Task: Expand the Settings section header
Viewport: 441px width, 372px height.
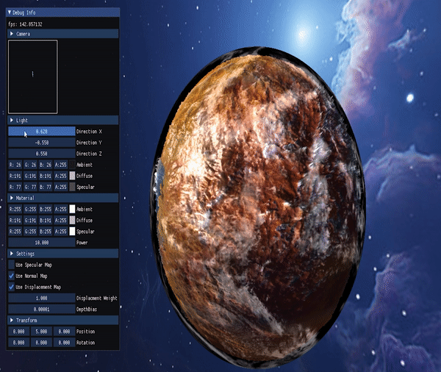Action: (63, 254)
